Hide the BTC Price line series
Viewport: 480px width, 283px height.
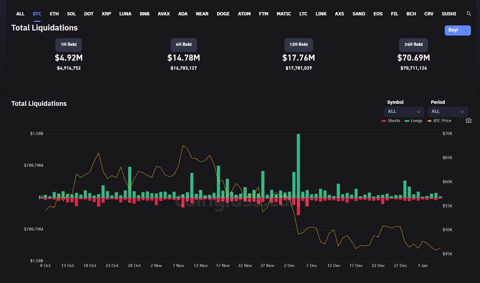pos(439,121)
